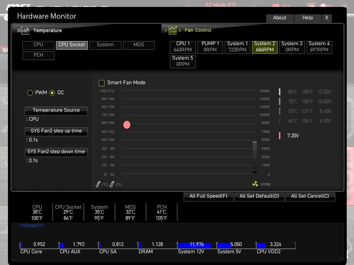
Task: Select the CPU Socket temperature button
Action: coord(72,45)
